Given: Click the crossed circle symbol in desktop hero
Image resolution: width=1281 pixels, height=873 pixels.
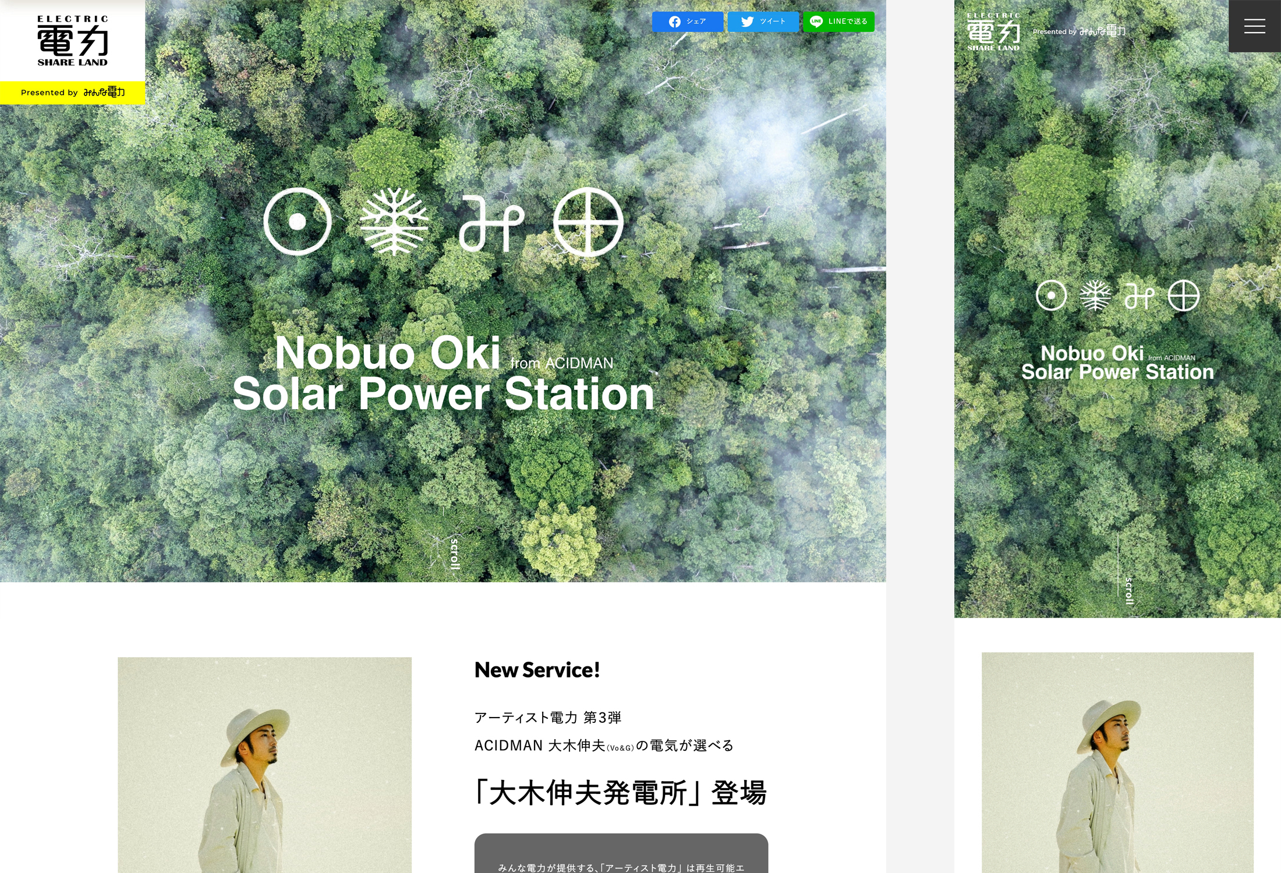Looking at the screenshot, I should coord(588,222).
